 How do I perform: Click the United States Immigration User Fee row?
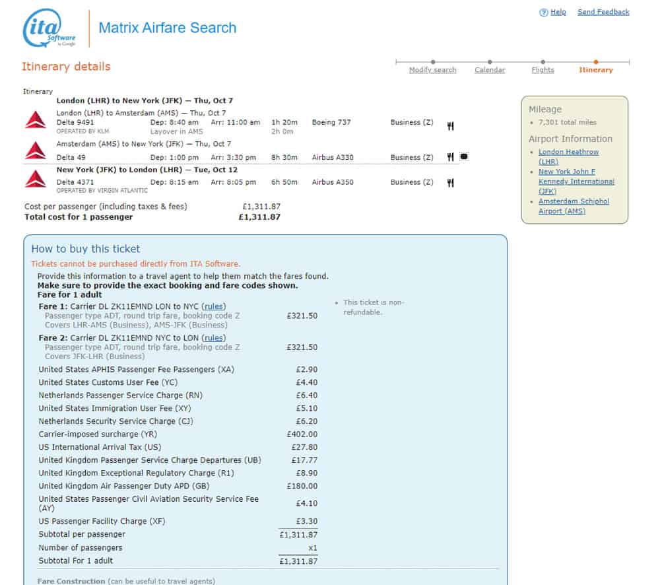click(x=178, y=409)
